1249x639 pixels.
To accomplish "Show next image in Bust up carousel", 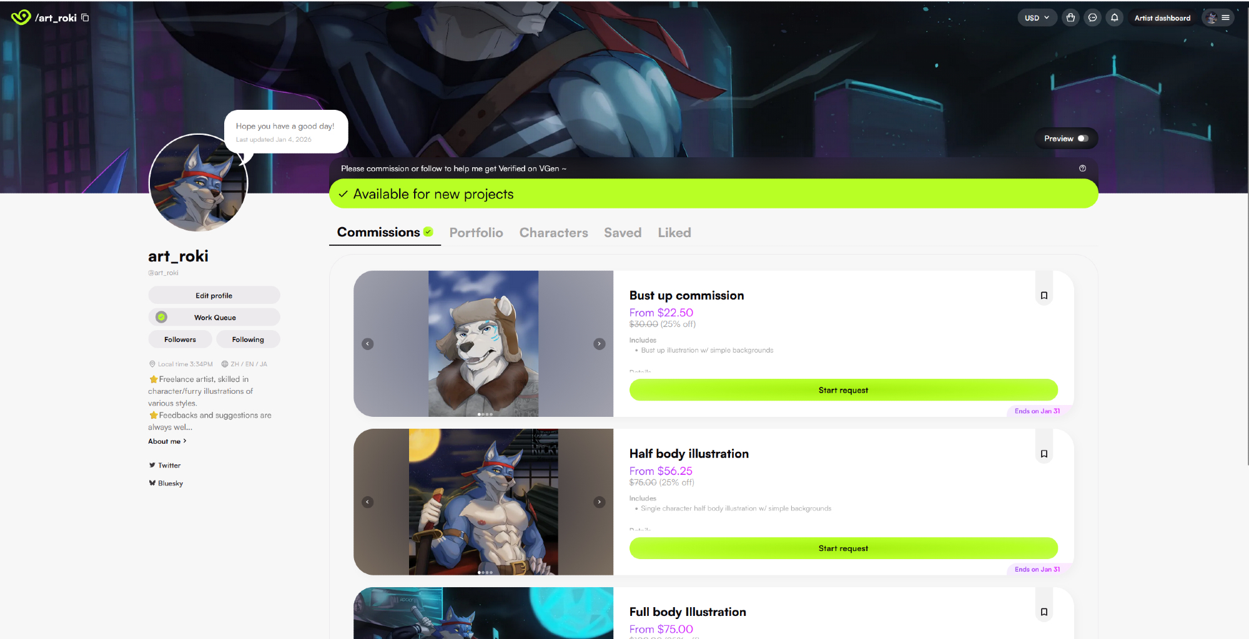I will pyautogui.click(x=599, y=344).
